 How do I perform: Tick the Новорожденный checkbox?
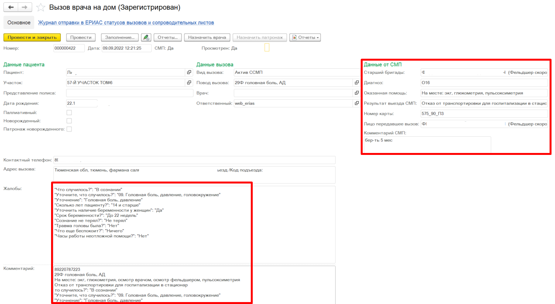point(69,121)
